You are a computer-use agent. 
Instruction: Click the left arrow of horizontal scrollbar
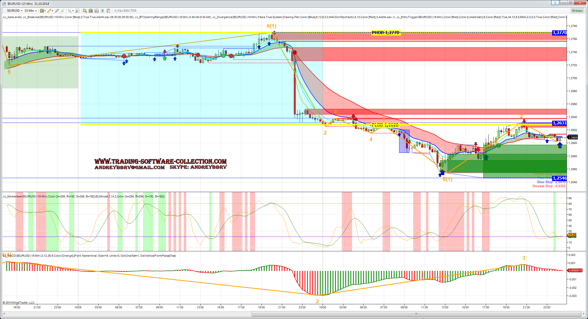[x=4, y=314]
